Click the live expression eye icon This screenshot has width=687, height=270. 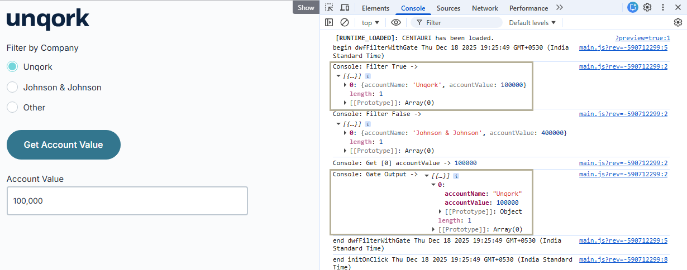tap(396, 22)
